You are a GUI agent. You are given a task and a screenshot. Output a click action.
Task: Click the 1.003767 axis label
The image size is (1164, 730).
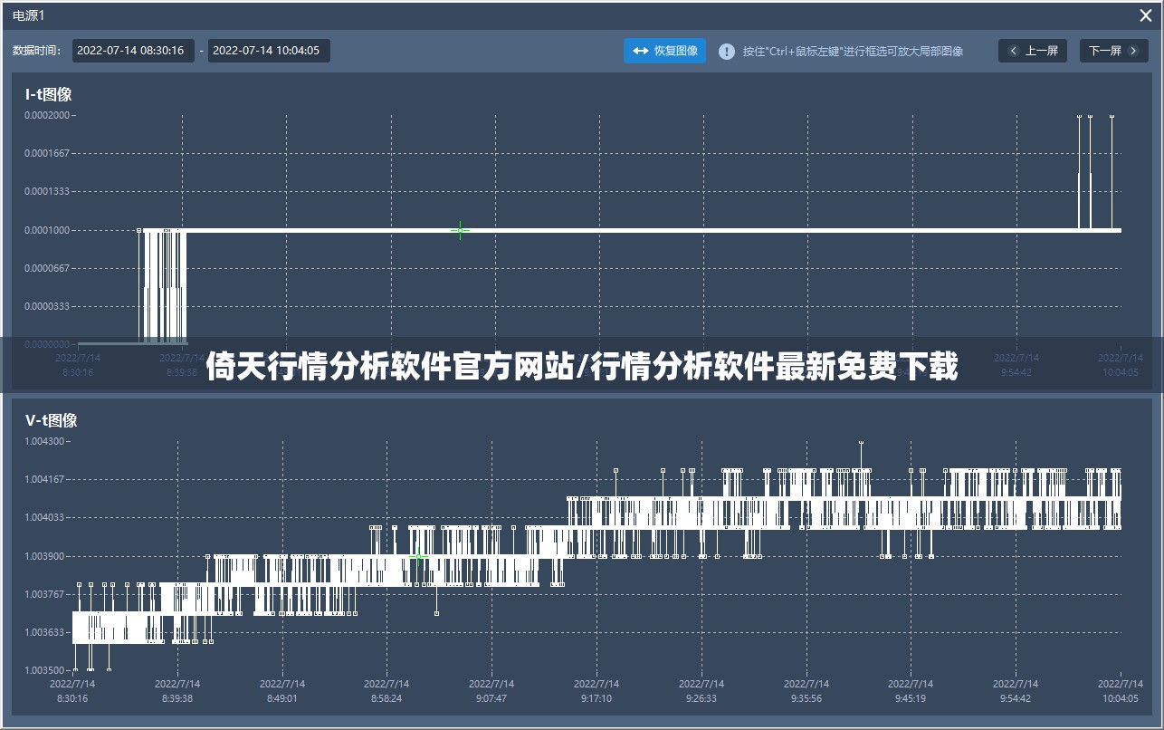(44, 594)
